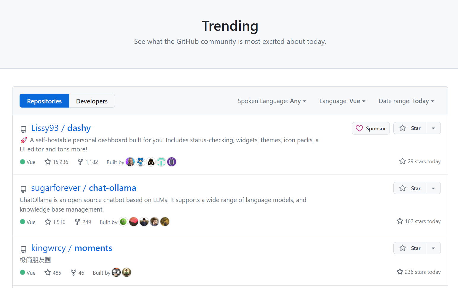Open the Language: Vue dropdown
This screenshot has width=458, height=288.
pos(342,101)
